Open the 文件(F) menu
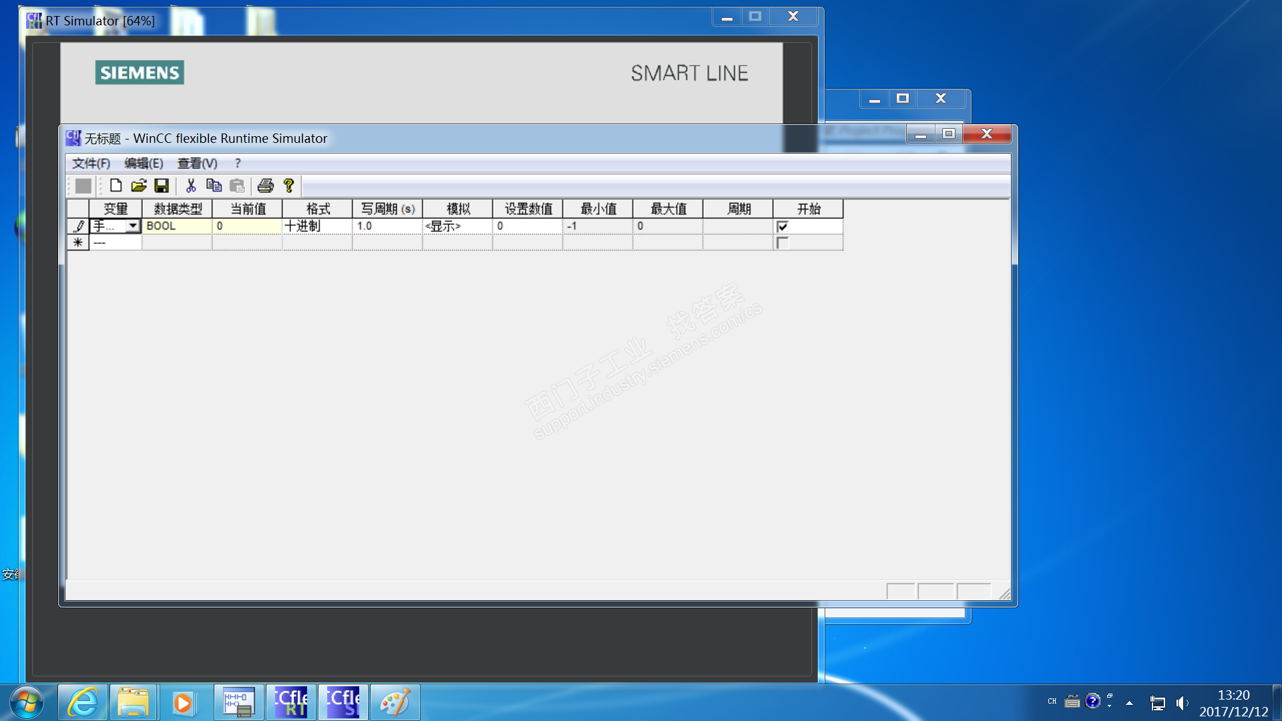 tap(91, 164)
